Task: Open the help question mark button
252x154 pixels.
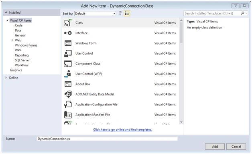Action: (x=236, y=6)
